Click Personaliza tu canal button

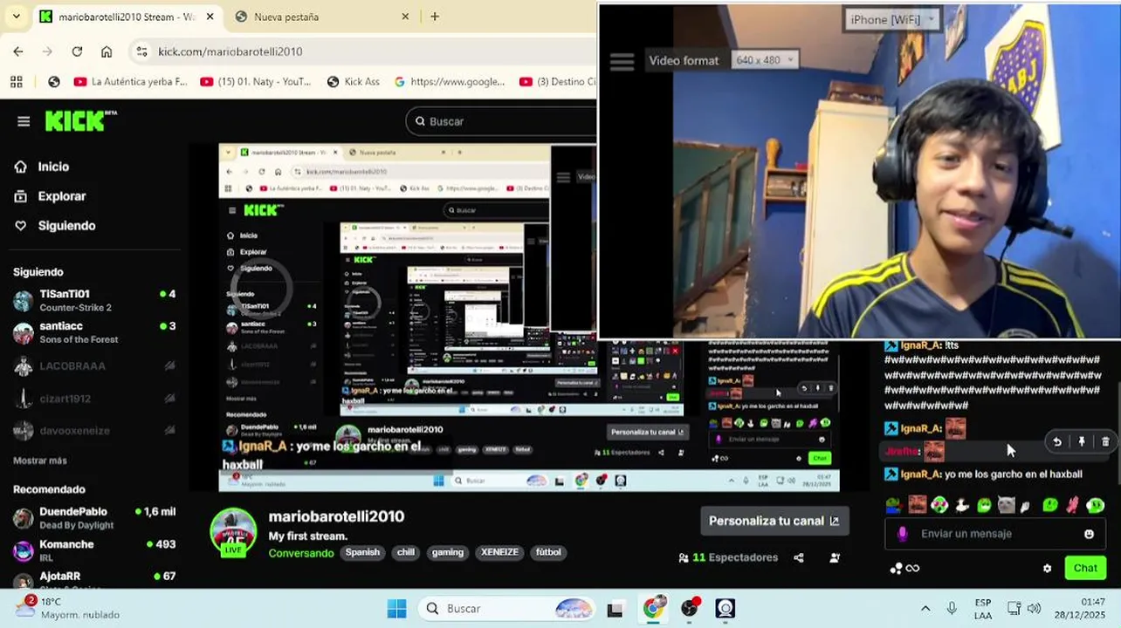pos(774,521)
